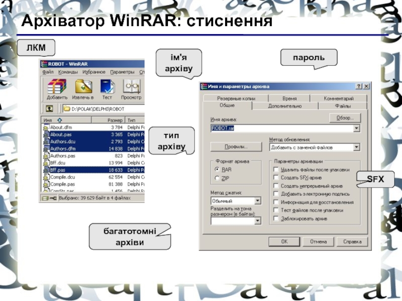Expand the Метод сжатия combo box
This screenshot has height=301, width=402.
[x=258, y=201]
